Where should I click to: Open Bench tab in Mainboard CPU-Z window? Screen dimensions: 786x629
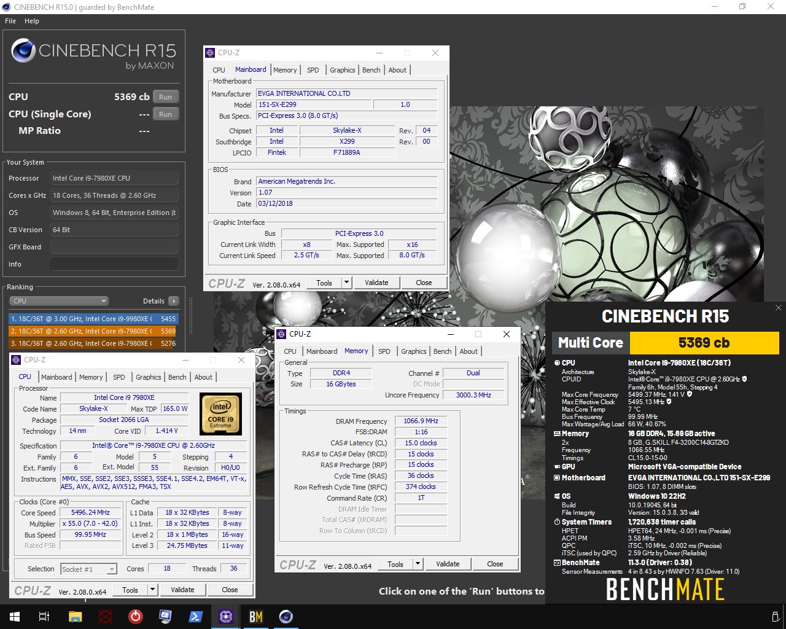click(371, 70)
